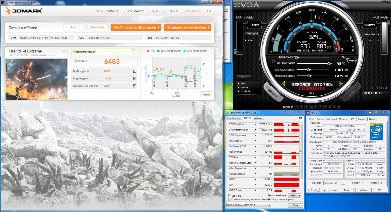
Task: Select EVGA profile slot 7
Action: (x=325, y=107)
